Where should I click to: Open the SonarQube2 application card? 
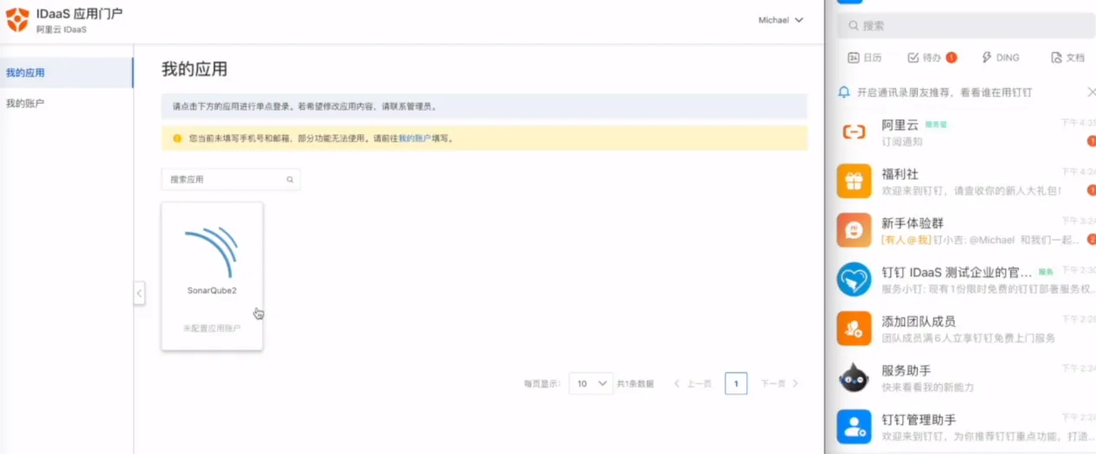point(212,276)
